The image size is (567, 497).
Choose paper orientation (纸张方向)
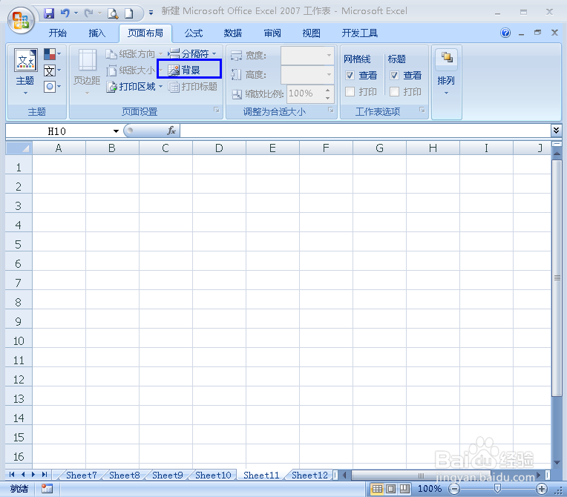pyautogui.click(x=134, y=54)
